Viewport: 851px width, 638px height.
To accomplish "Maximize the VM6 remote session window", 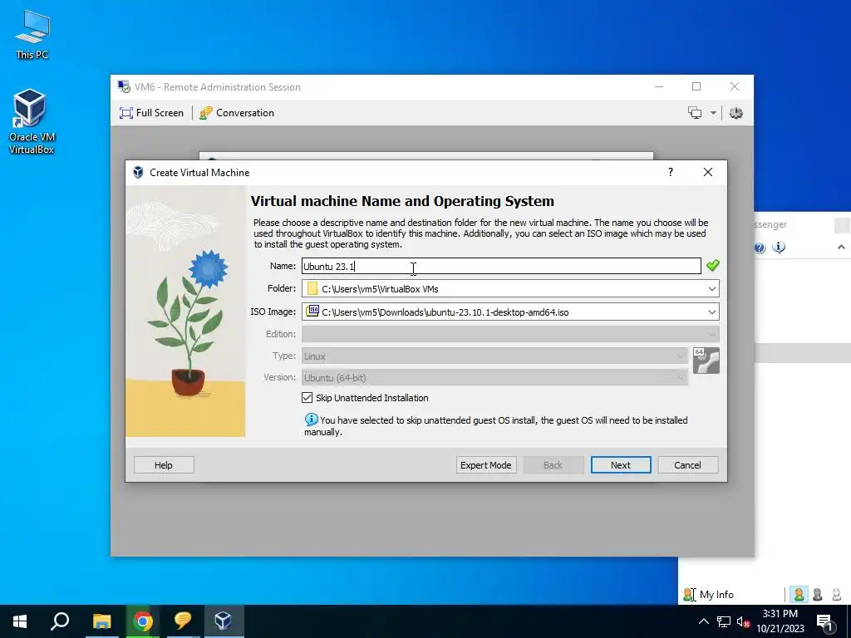I will [696, 86].
